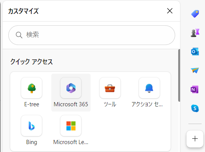
Task: Open the アクション センター bell tile
Action: click(x=149, y=92)
